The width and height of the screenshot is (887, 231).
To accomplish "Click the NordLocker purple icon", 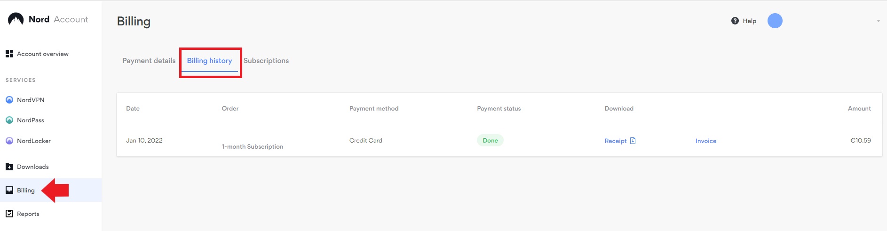I will pyautogui.click(x=9, y=141).
